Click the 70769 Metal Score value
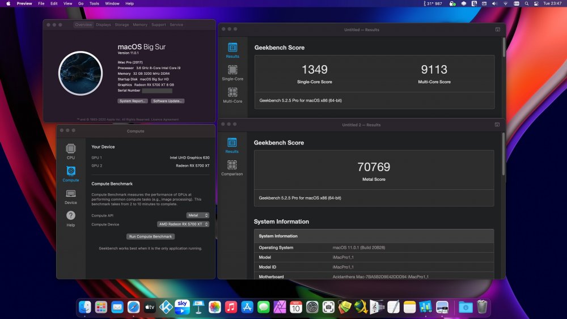 [x=374, y=167]
